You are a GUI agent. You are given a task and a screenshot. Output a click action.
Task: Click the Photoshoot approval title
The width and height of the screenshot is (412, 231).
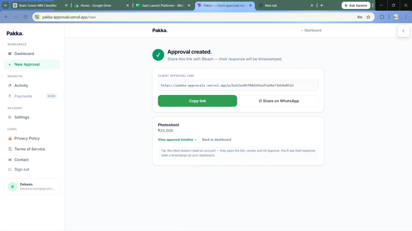pyautogui.click(x=168, y=125)
